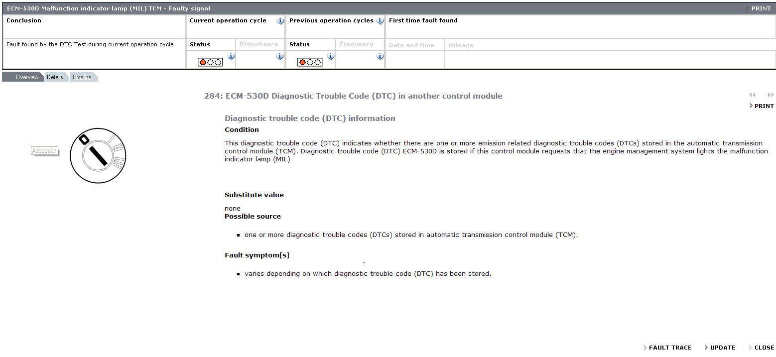Start the FAULT TRACE procedure
Image resolution: width=776 pixels, height=357 pixels.
point(670,348)
